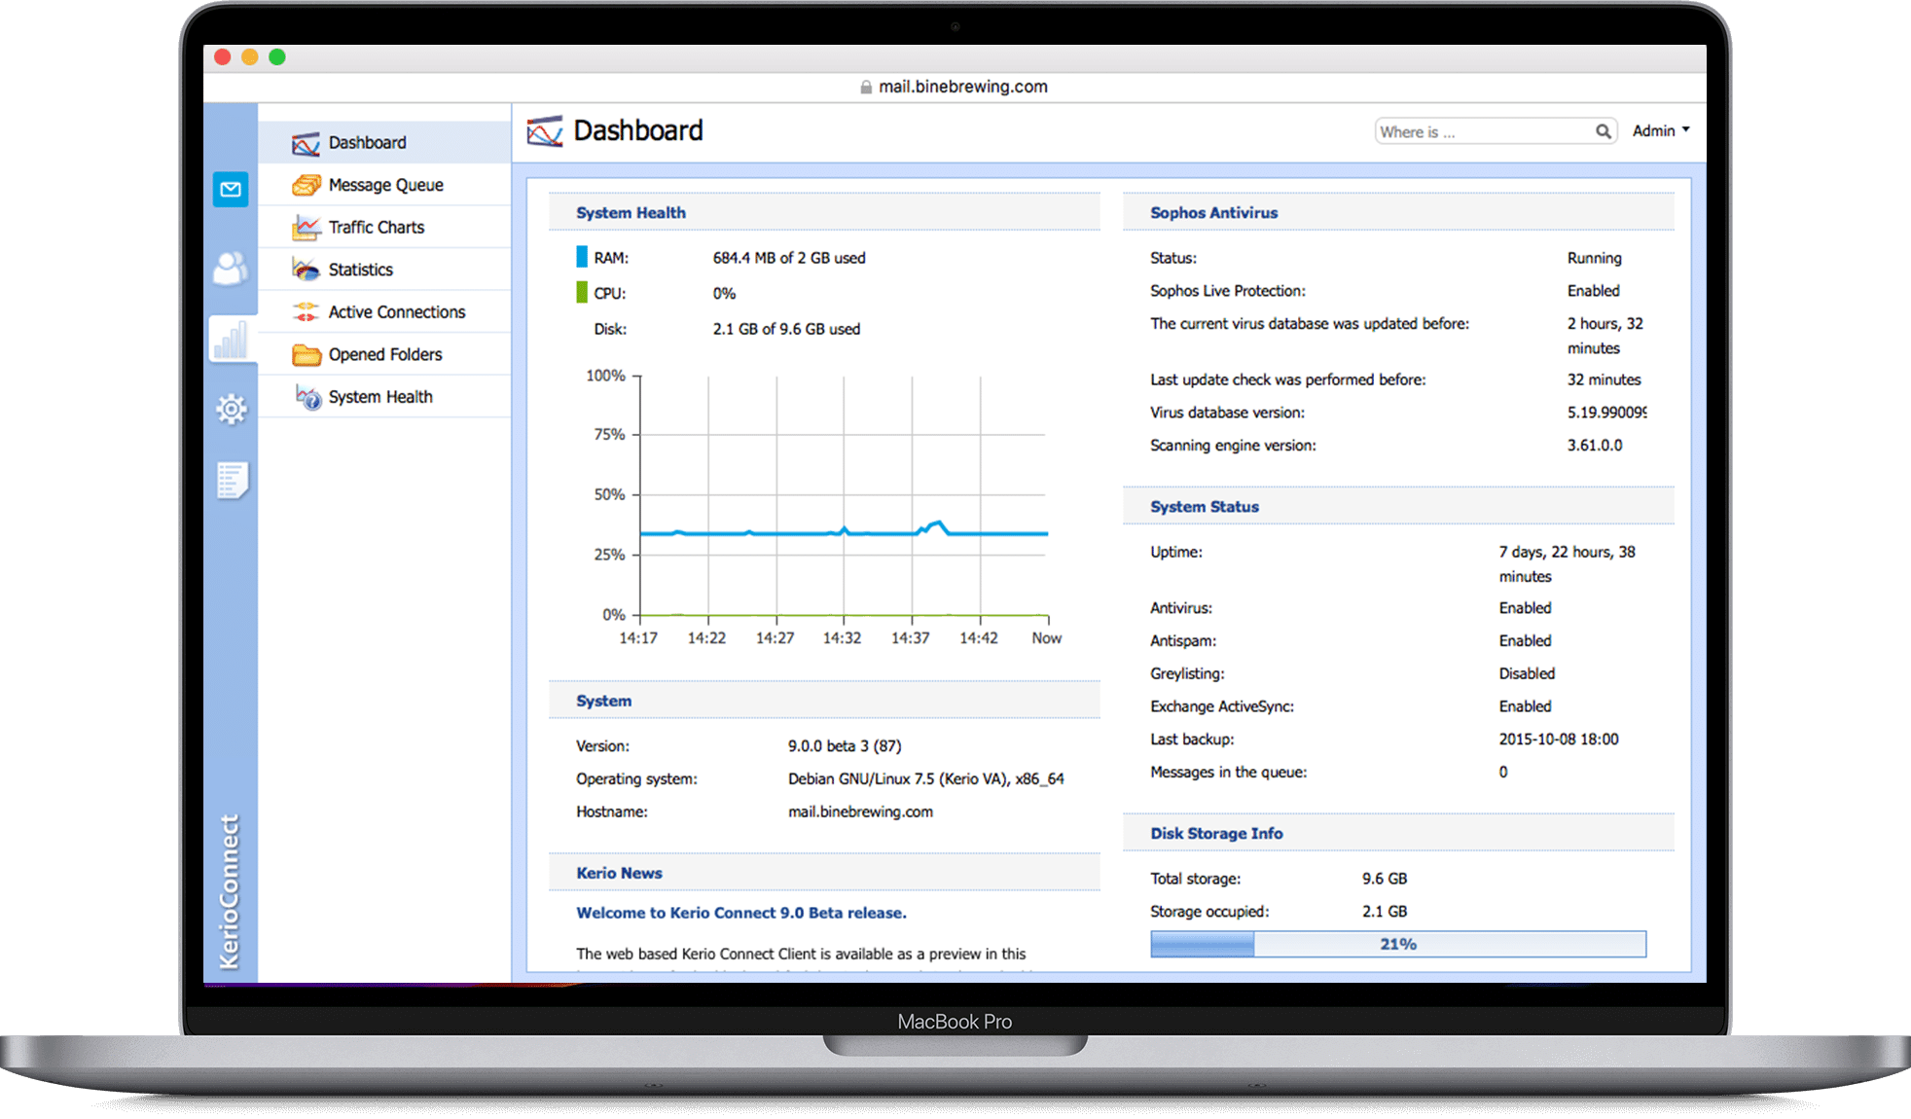Image resolution: width=1911 pixels, height=1119 pixels.
Task: Open the Configuration gear rail icon
Action: [231, 409]
